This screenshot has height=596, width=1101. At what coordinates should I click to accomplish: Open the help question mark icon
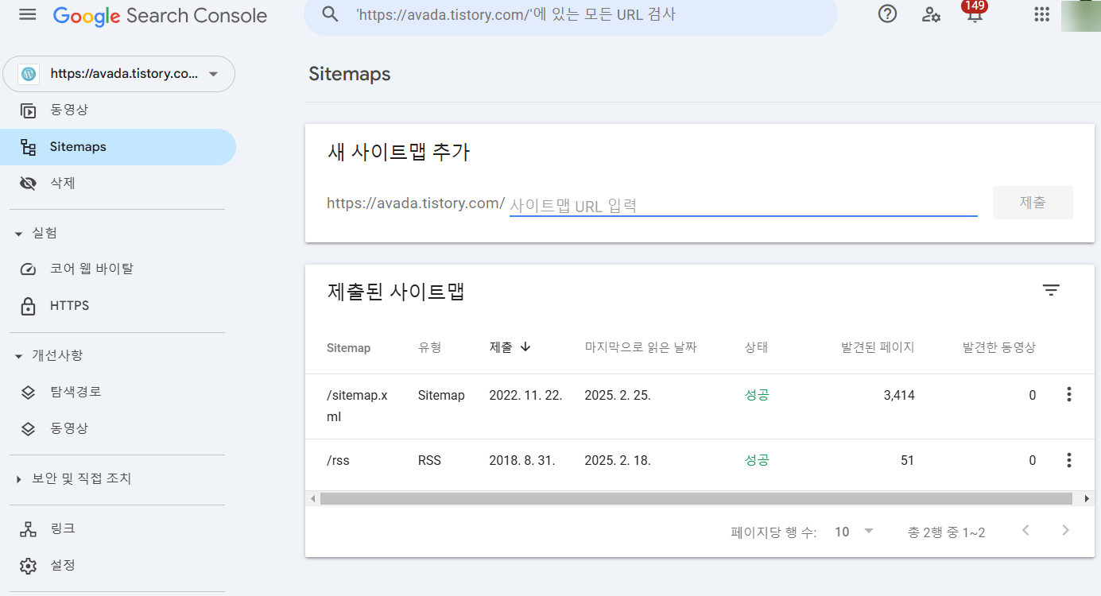point(887,14)
